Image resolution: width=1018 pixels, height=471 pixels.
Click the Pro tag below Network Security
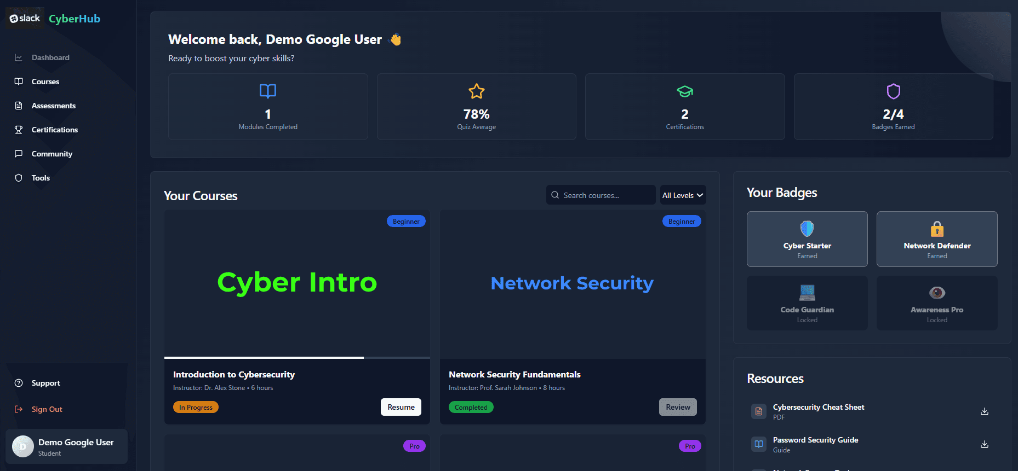point(690,446)
